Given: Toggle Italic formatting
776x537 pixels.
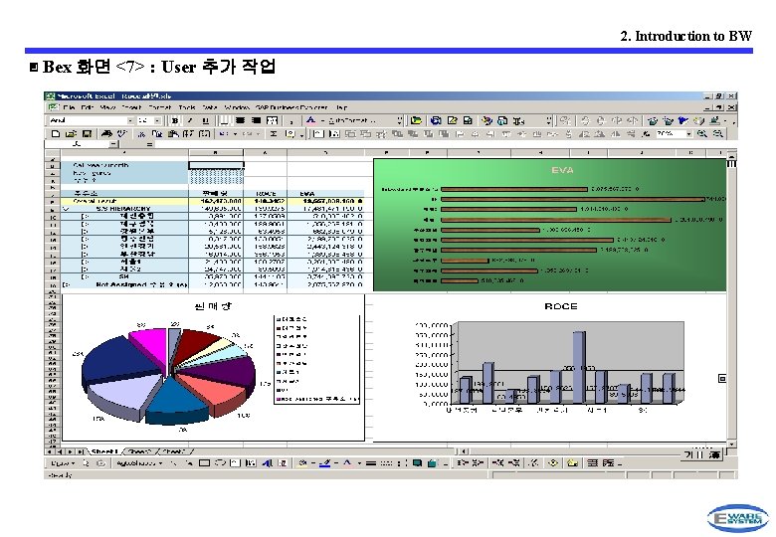Looking at the screenshot, I should 190,120.
